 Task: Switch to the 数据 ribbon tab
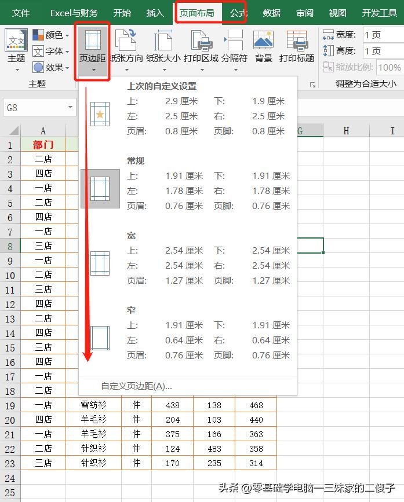(x=271, y=13)
